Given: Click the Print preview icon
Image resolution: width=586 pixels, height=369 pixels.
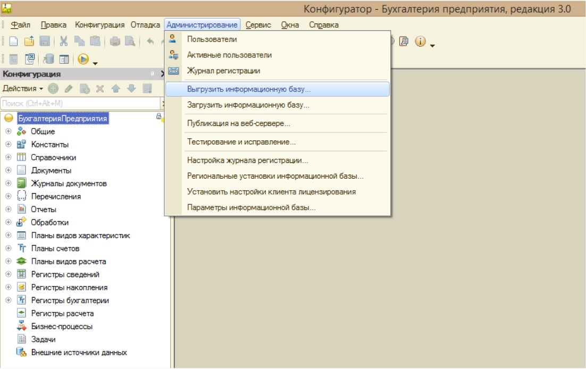Looking at the screenshot, I should tap(130, 41).
